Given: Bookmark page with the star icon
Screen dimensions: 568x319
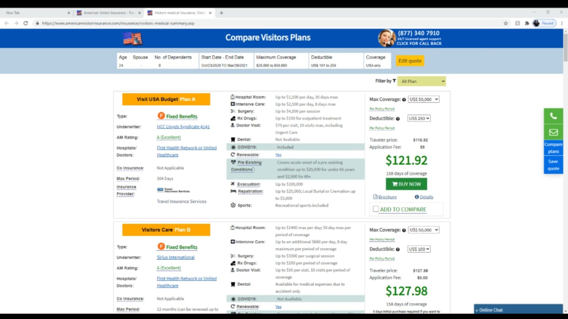Looking at the screenshot, I should pyautogui.click(x=506, y=23).
